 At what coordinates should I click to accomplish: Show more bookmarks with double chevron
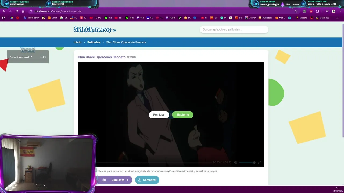click(337, 18)
